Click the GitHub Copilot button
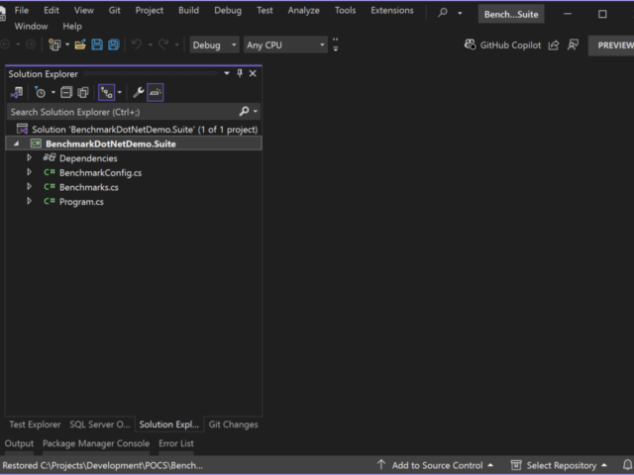Screen dimensions: 634x475 tap(502, 46)
